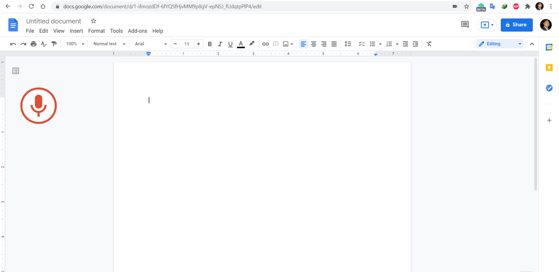This screenshot has height=272, width=559.
Task: Open the Insert menu
Action: [76, 31]
